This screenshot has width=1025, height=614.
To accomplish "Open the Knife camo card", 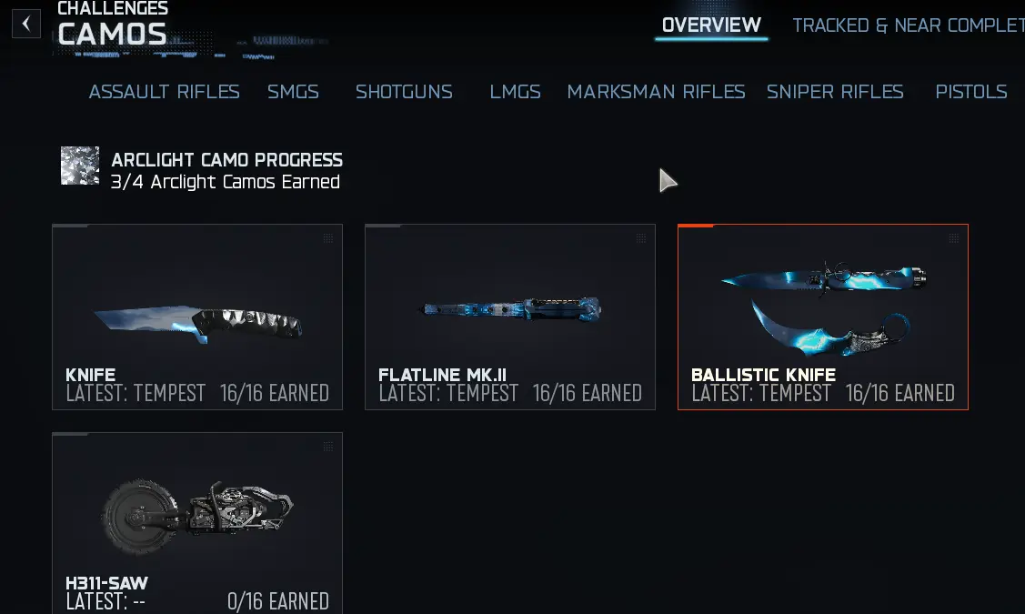I will tap(197, 317).
